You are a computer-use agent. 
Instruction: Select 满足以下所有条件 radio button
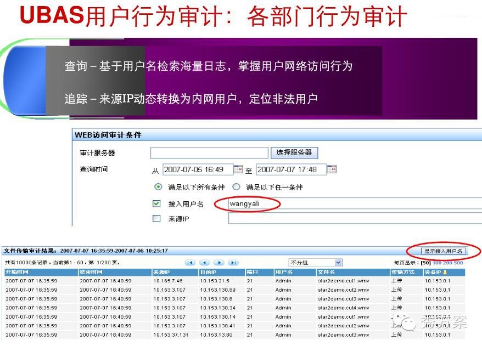click(x=158, y=186)
